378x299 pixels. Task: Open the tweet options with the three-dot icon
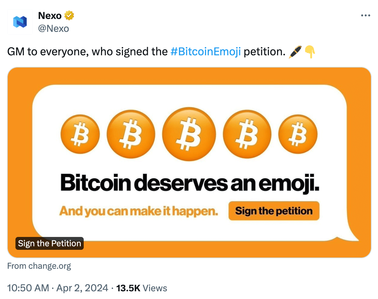pos(365,15)
